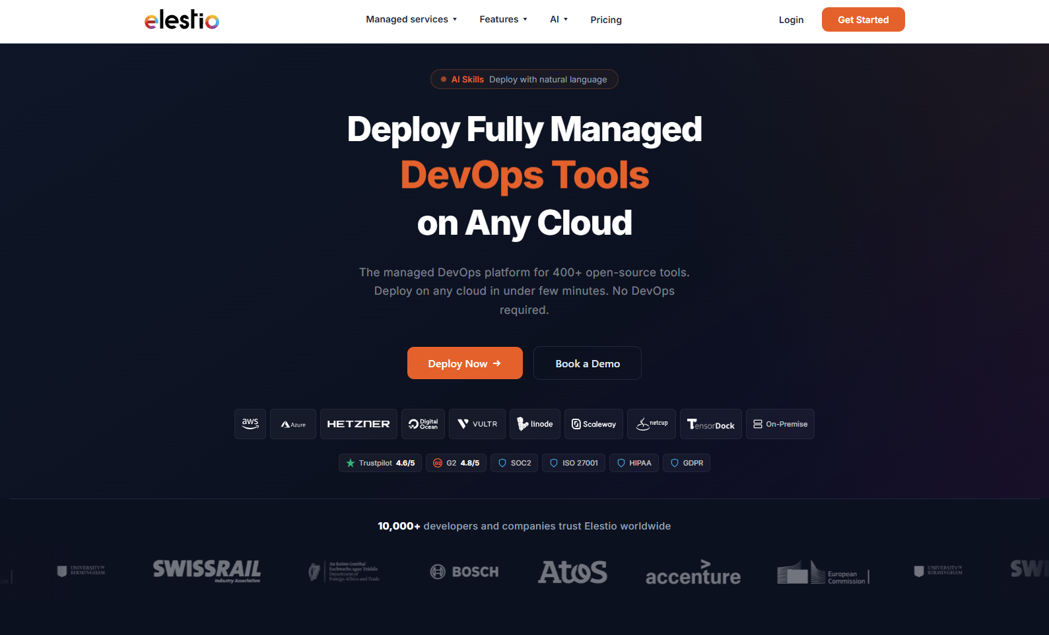Image resolution: width=1049 pixels, height=635 pixels.
Task: Select the TensorDock provider logo
Action: coord(711,424)
